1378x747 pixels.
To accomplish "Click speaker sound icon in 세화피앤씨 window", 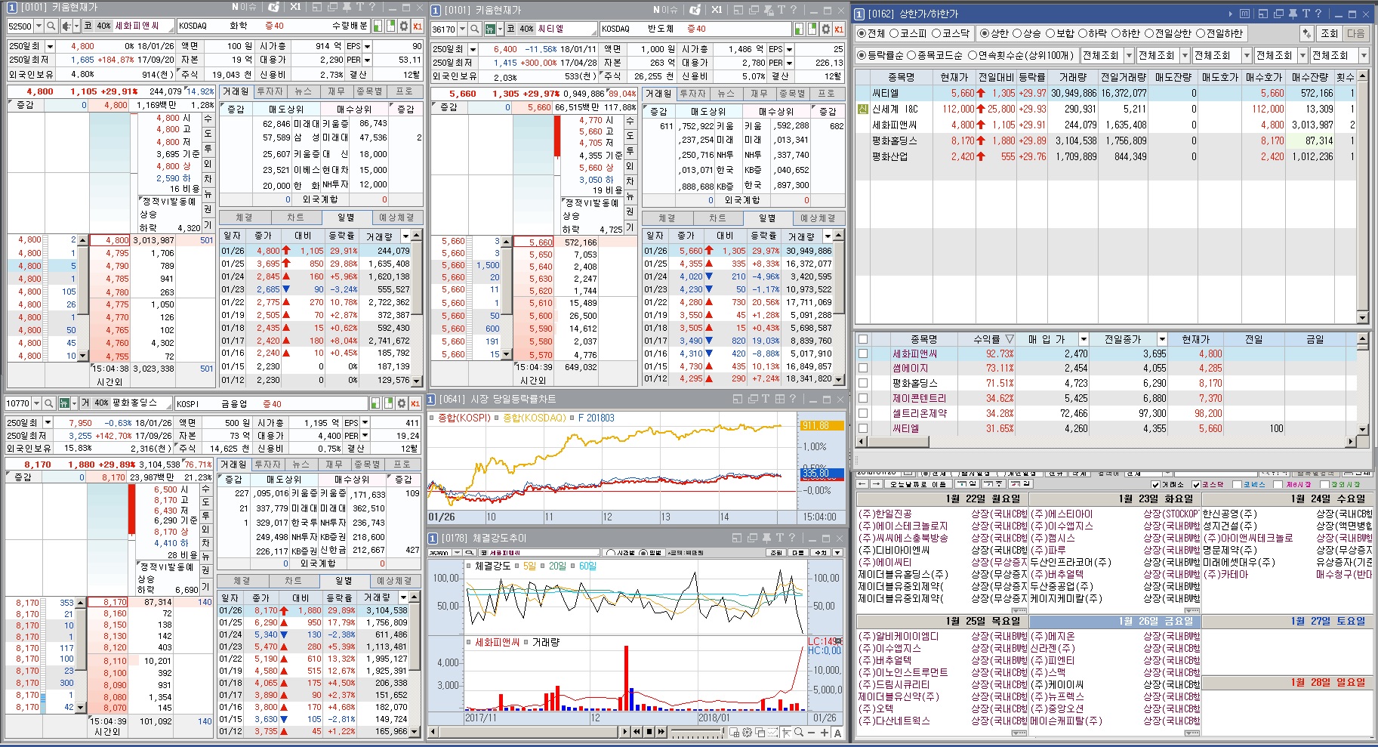I will click(66, 26).
